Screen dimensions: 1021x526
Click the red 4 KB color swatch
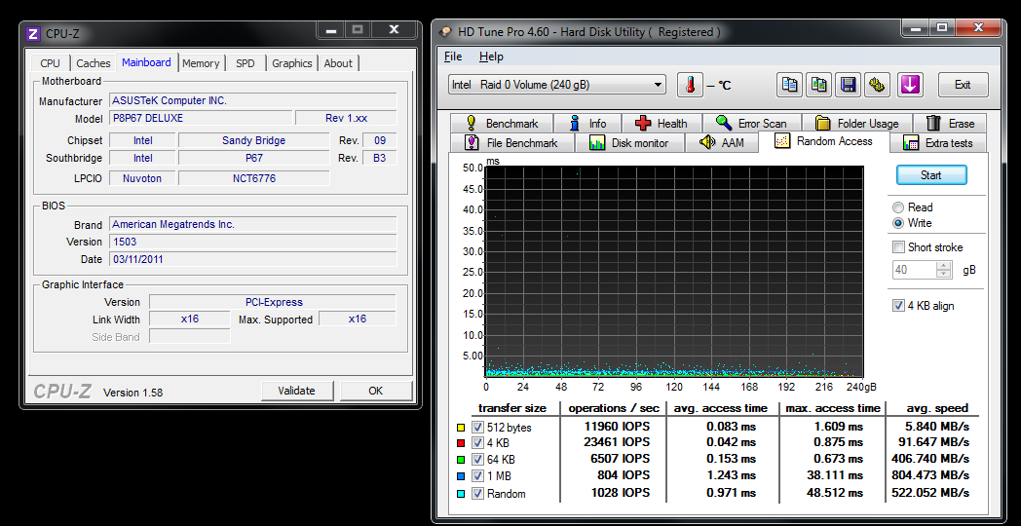click(461, 443)
